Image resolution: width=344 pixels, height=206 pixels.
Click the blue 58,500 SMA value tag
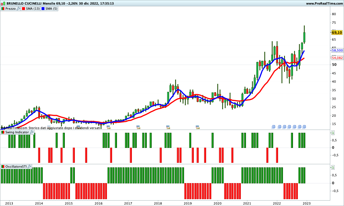click(x=337, y=50)
